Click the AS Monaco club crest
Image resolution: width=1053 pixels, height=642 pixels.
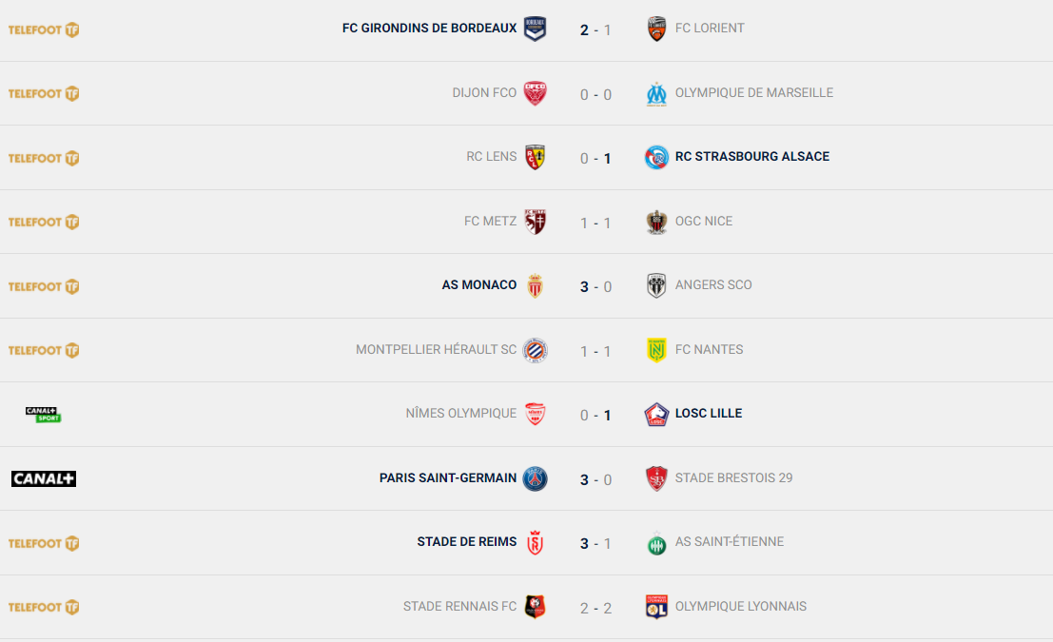[535, 286]
